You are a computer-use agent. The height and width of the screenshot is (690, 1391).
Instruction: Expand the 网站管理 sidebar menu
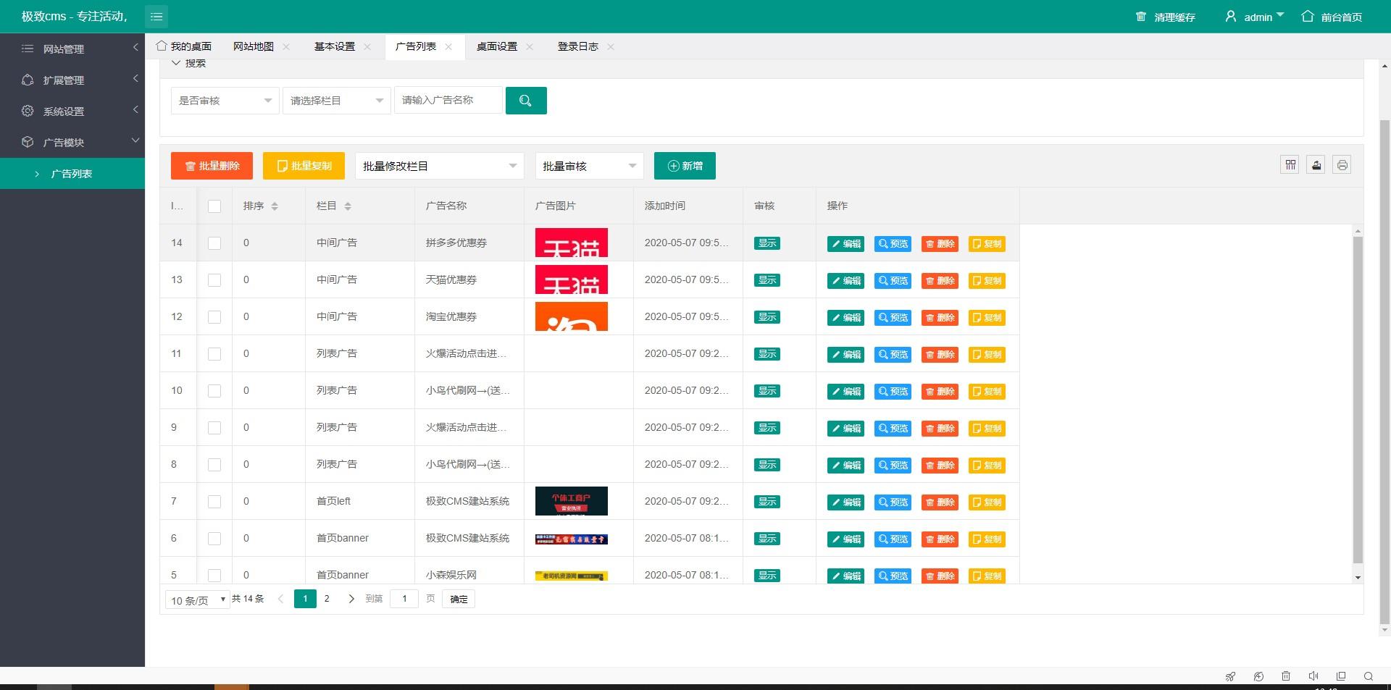coord(72,49)
